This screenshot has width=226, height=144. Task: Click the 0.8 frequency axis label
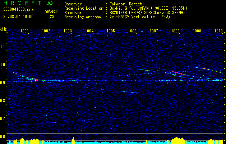pyautogui.click(x=3, y=101)
